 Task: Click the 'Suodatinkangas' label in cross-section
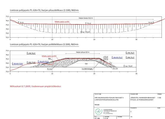[x=87, y=69]
